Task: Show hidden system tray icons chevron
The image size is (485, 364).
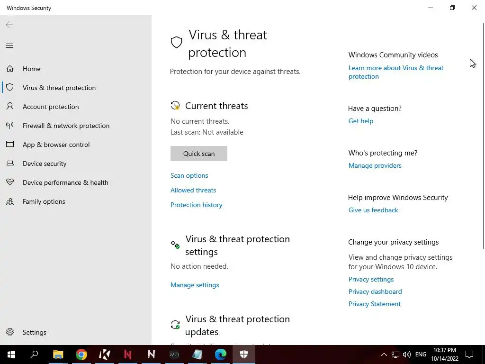Action: click(x=384, y=355)
